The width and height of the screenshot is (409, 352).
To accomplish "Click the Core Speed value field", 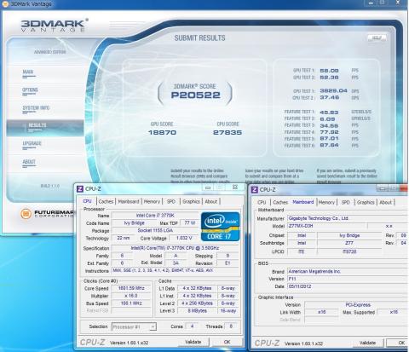I will [x=131, y=288].
